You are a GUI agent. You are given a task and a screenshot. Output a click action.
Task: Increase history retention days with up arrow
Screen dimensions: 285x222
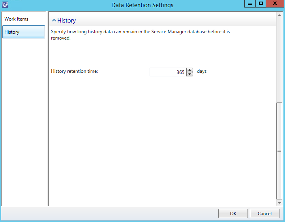point(189,70)
